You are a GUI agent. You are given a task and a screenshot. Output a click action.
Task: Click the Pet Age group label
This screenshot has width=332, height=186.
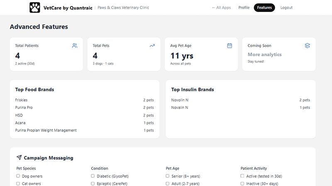tap(173, 168)
